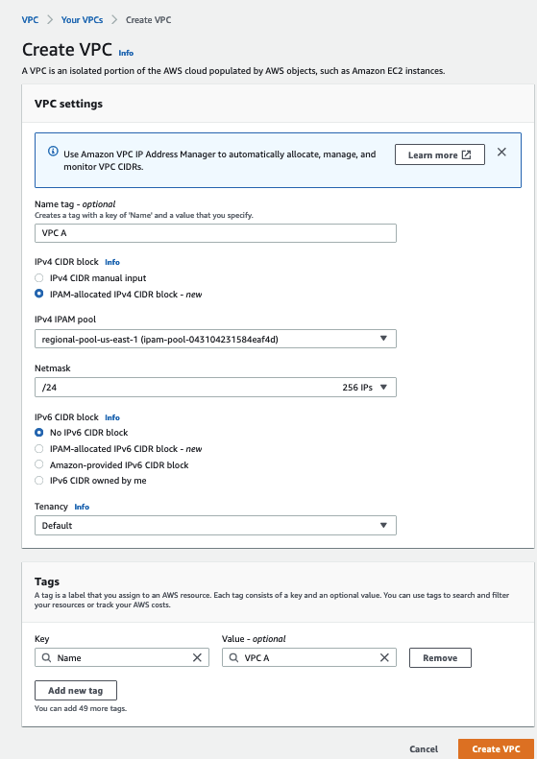Select IPv6 CIDR owned by me
Image resolution: width=537 pixels, height=759 pixels.
(39, 480)
